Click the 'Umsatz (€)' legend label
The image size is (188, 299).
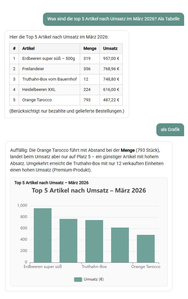point(94,279)
